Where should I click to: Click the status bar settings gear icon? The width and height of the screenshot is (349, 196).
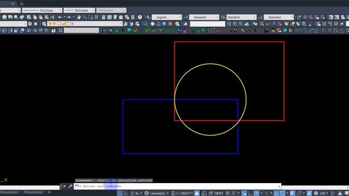316,193
